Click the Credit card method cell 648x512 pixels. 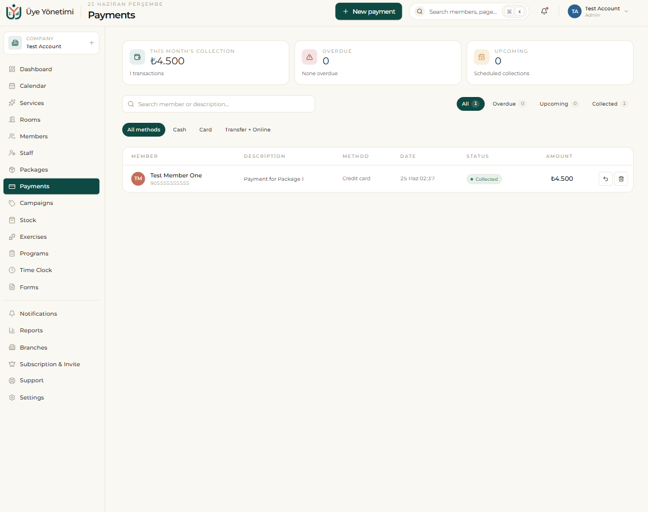[x=356, y=179]
